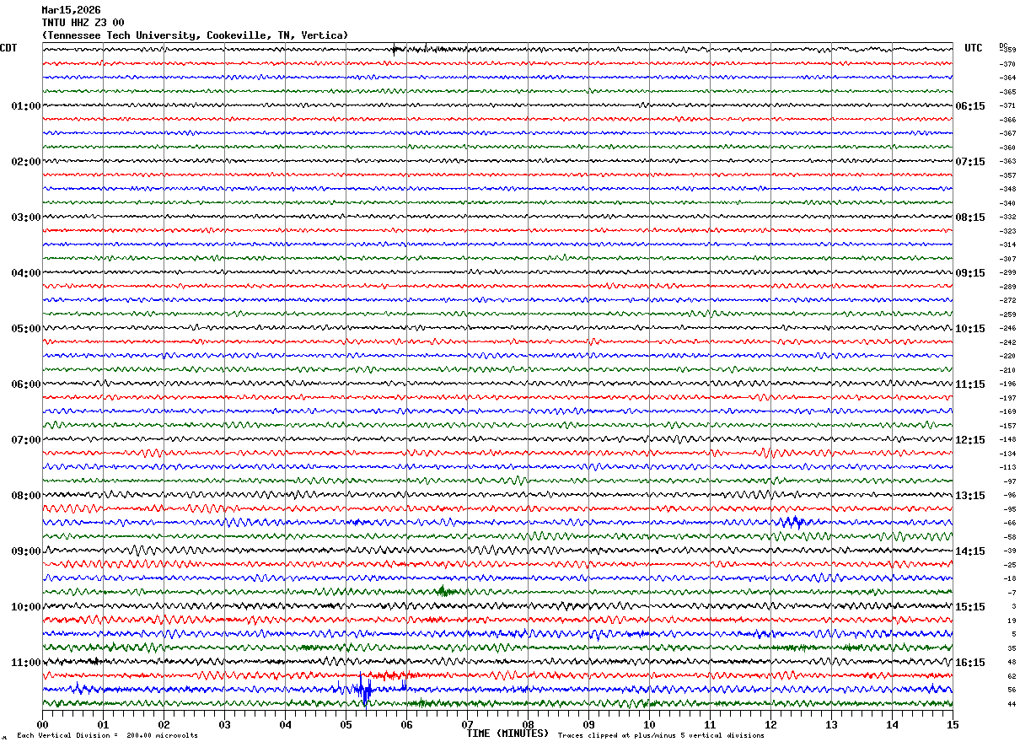The image size is (1020, 747).
Task: Click the '10' minute tick label
Action: pyautogui.click(x=649, y=724)
